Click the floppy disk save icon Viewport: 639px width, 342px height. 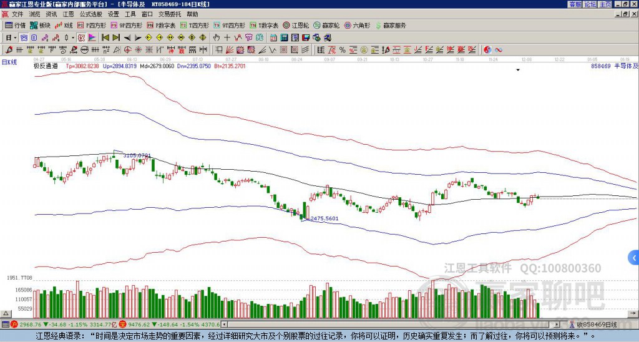pos(306,38)
